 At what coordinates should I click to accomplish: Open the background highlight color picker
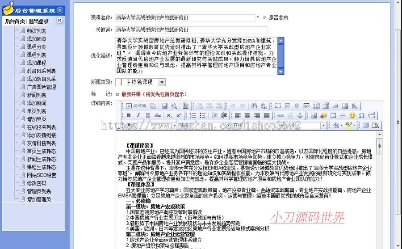(350, 125)
